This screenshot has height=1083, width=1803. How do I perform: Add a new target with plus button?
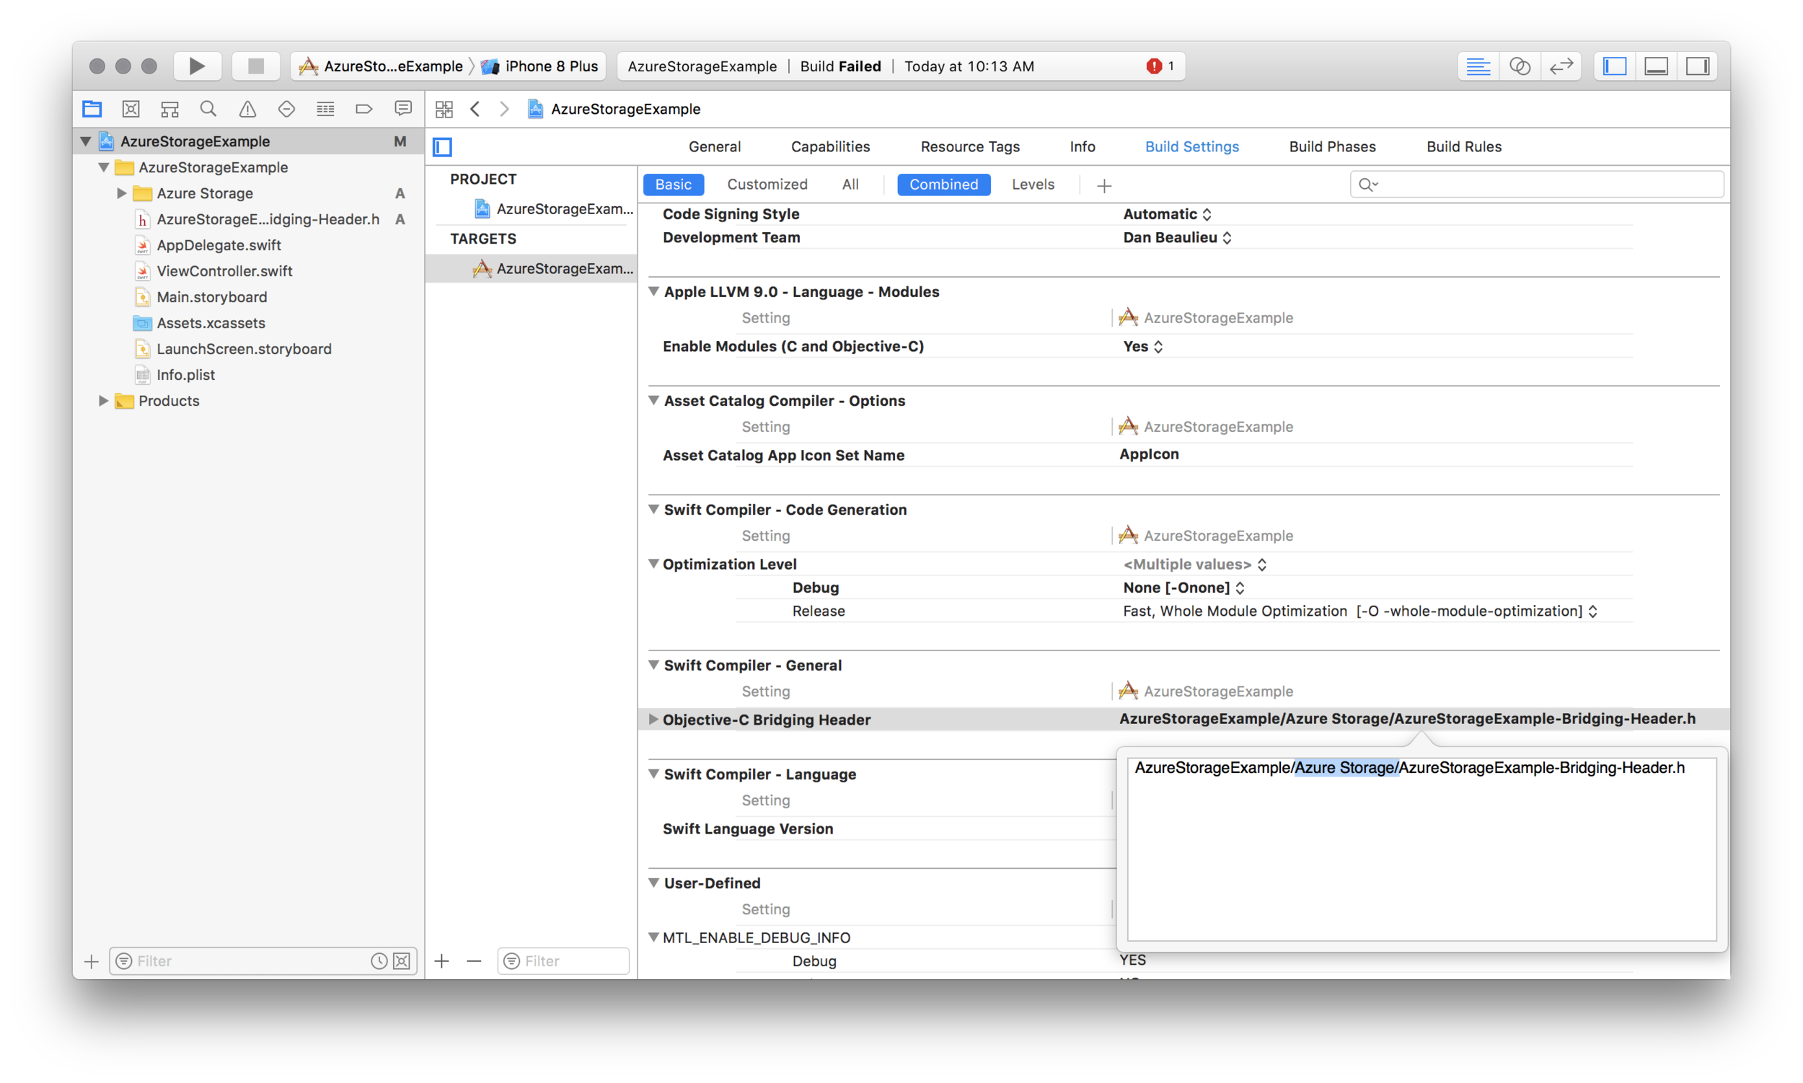441,961
